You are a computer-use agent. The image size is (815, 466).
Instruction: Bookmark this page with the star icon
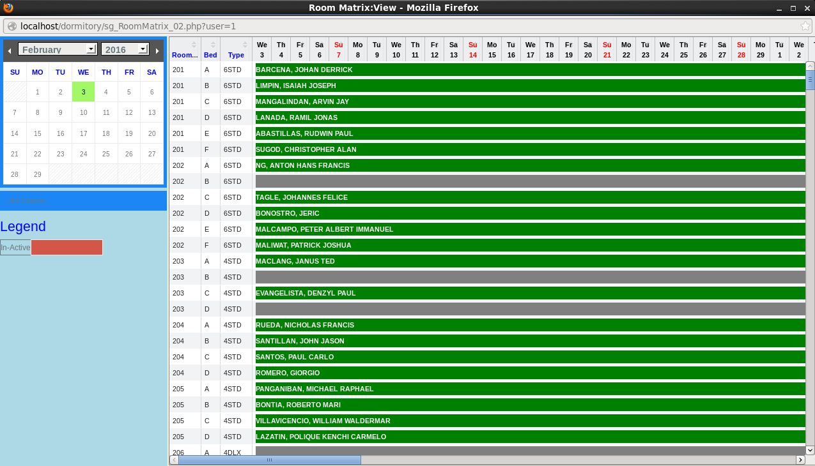tap(805, 26)
